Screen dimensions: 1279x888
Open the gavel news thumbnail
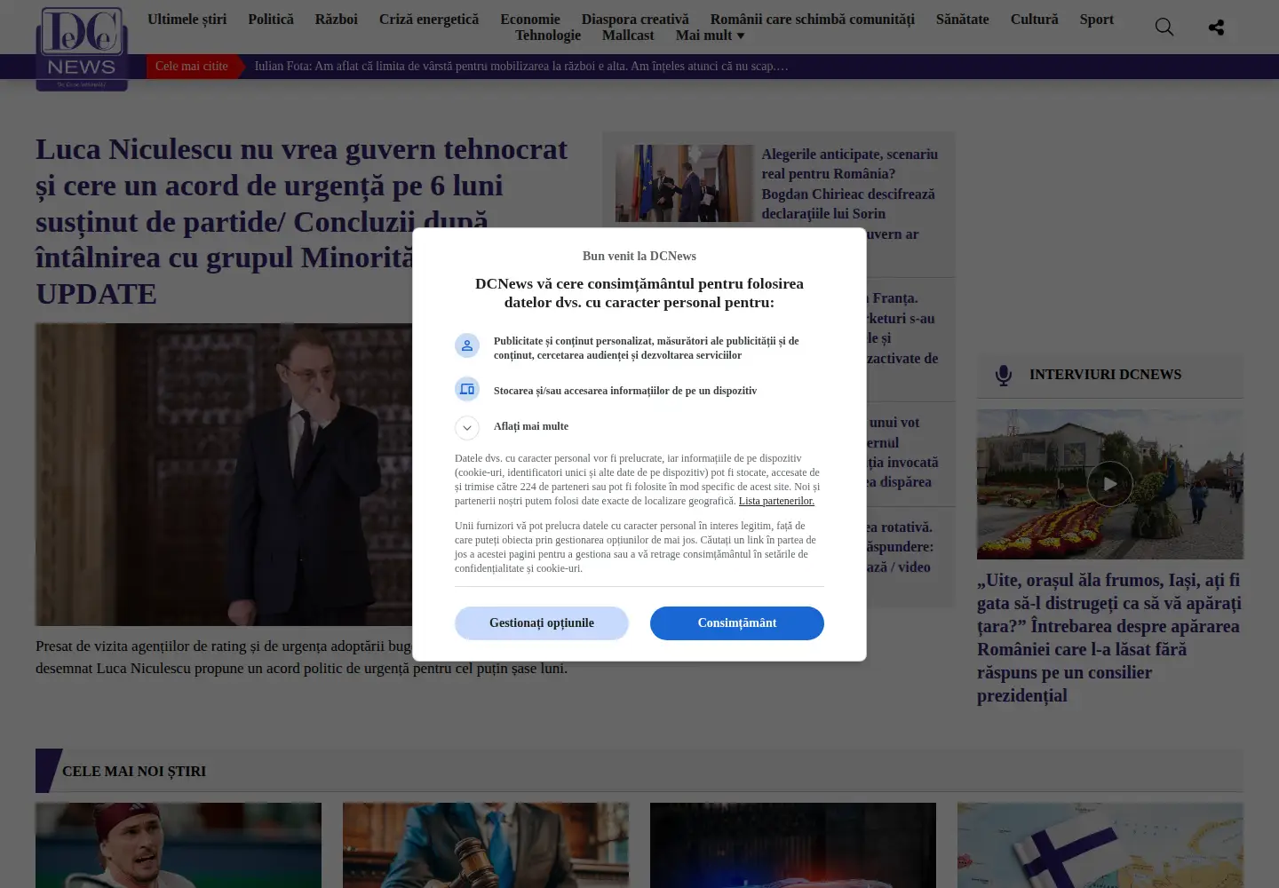coord(486,845)
